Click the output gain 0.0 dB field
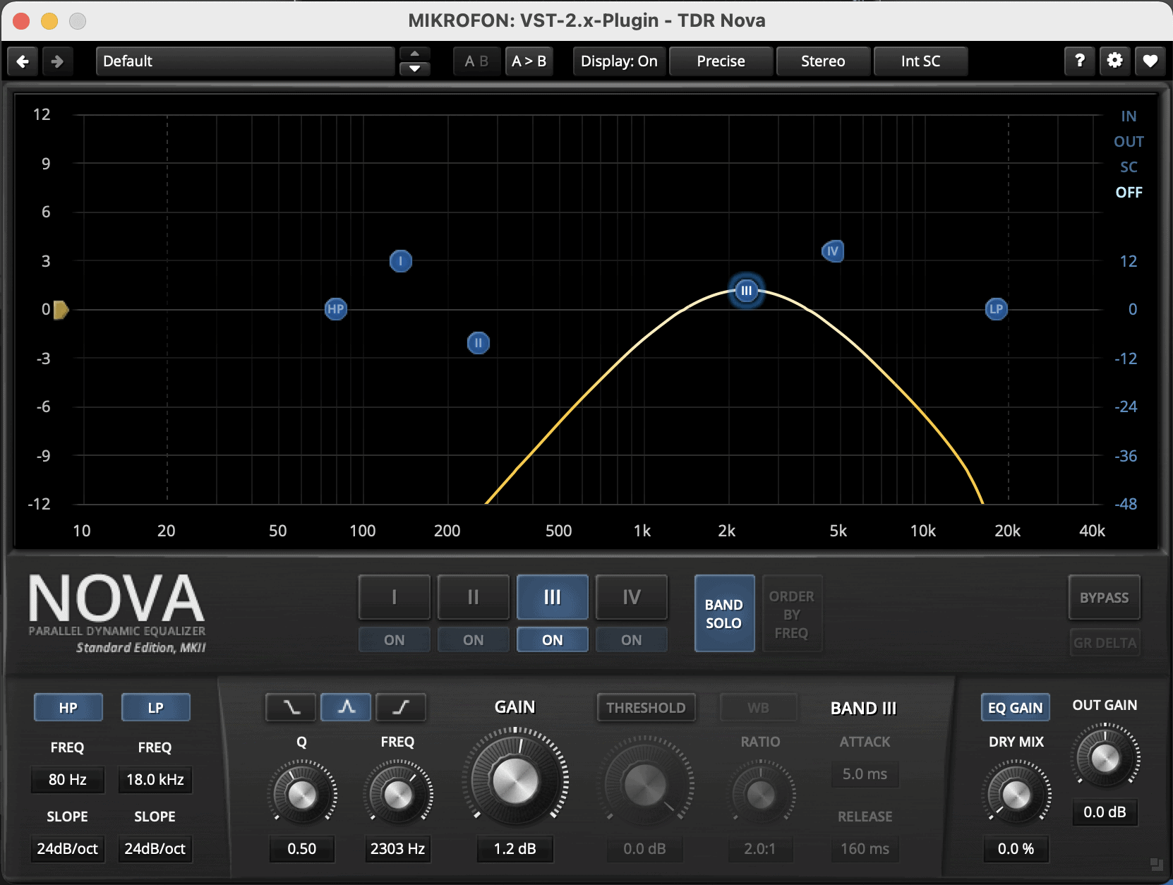 click(1105, 812)
